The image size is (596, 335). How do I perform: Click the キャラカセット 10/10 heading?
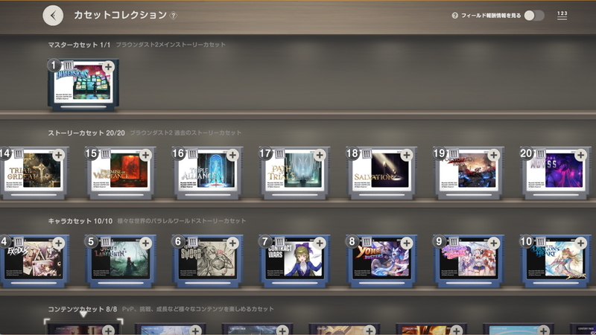click(x=80, y=221)
